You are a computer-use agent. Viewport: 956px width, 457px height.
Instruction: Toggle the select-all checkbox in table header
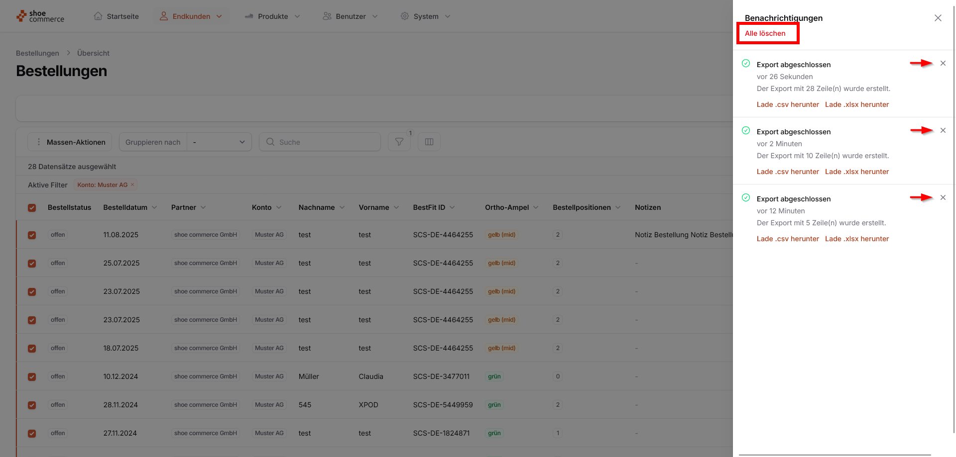(32, 208)
